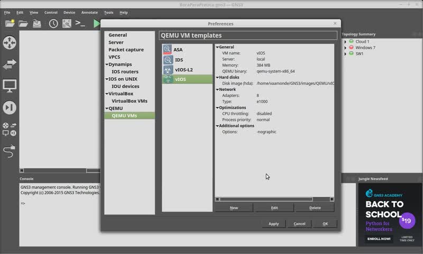Collapse the QEMU tree section
423x254 pixels.
107,108
